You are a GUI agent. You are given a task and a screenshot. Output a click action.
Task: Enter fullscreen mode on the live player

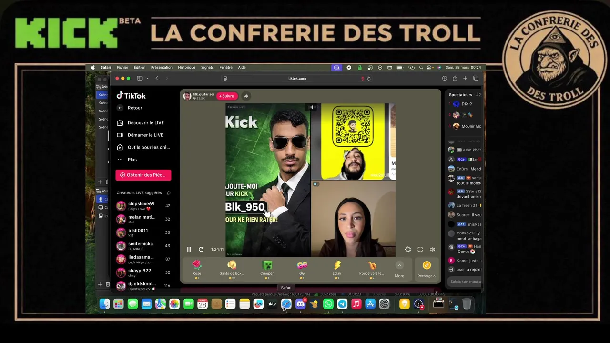(x=420, y=249)
